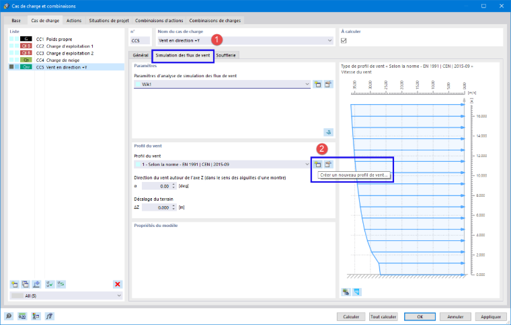Open the Soufflerie sub-tab
Screen dimensions: 511x325
(226, 55)
